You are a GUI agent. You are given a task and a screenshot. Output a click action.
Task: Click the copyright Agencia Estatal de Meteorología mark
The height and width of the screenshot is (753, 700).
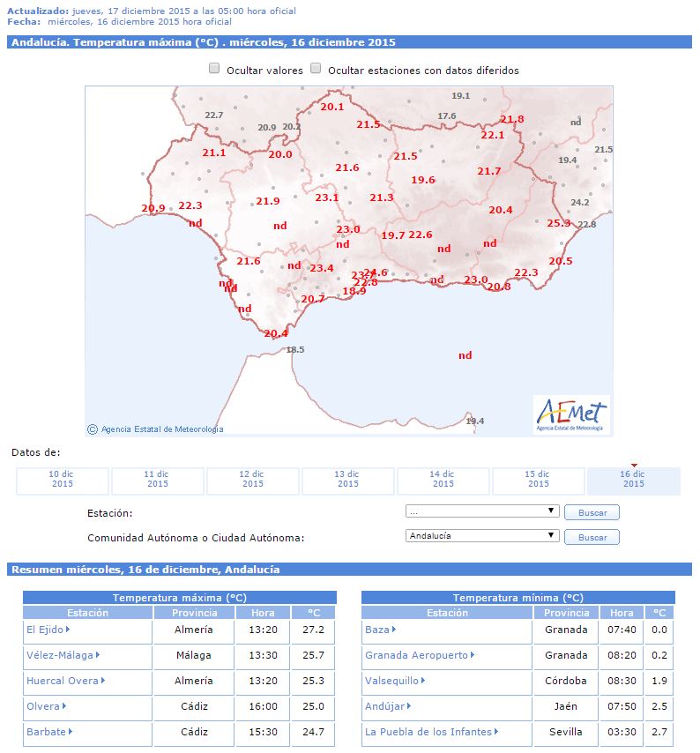coord(155,429)
